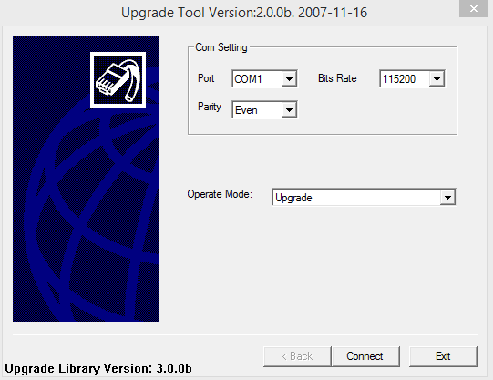Click the Operate Mode label
Viewport: 493px width, 380px height.
click(220, 194)
